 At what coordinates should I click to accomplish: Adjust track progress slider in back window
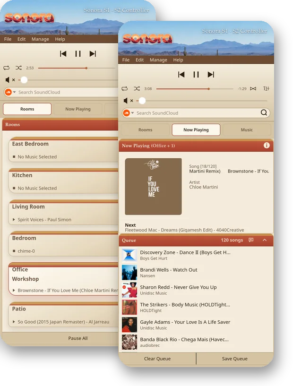click(77, 68)
